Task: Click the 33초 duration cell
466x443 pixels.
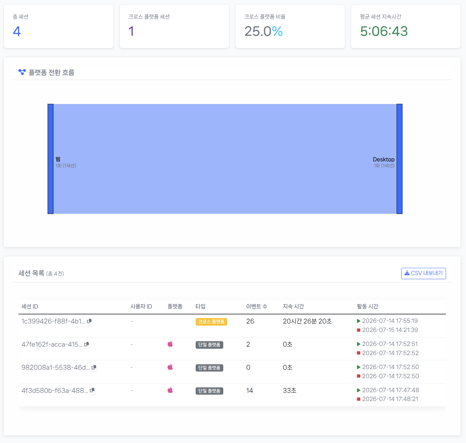Action: (x=290, y=390)
